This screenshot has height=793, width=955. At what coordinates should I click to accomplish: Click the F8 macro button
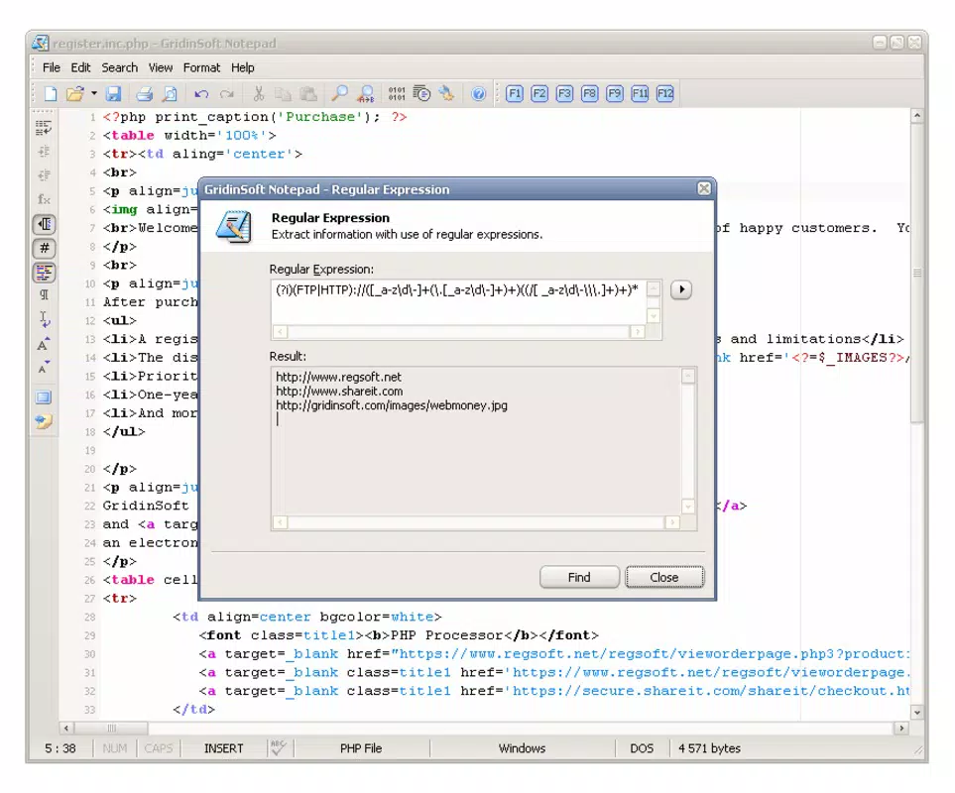point(590,94)
